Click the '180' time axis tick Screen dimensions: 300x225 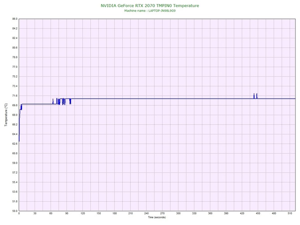(115, 213)
